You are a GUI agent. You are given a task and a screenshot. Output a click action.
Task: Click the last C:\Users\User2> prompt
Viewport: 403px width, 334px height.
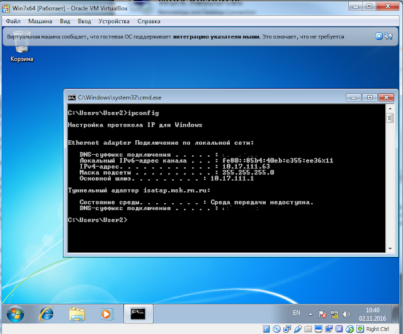[x=98, y=220]
